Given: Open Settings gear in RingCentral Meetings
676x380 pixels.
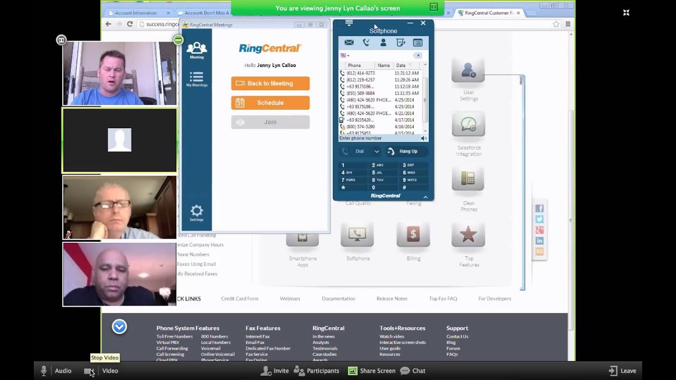Looking at the screenshot, I should point(196,213).
